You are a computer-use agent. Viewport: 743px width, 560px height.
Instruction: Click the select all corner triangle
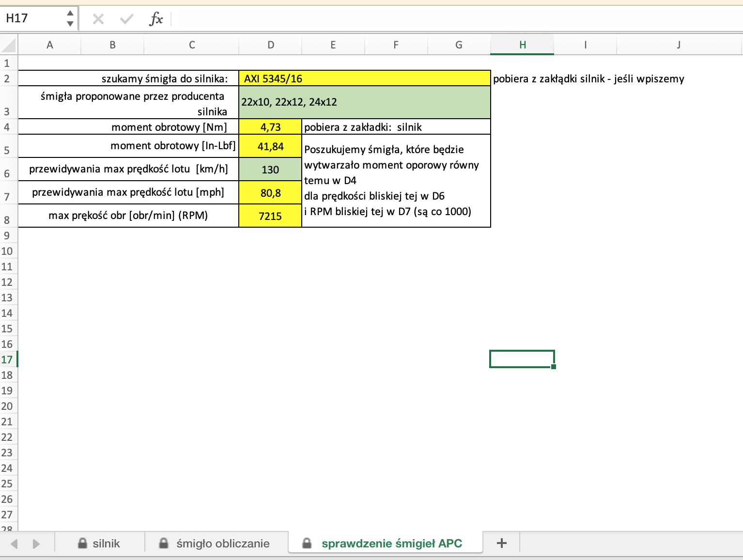pyautogui.click(x=9, y=45)
